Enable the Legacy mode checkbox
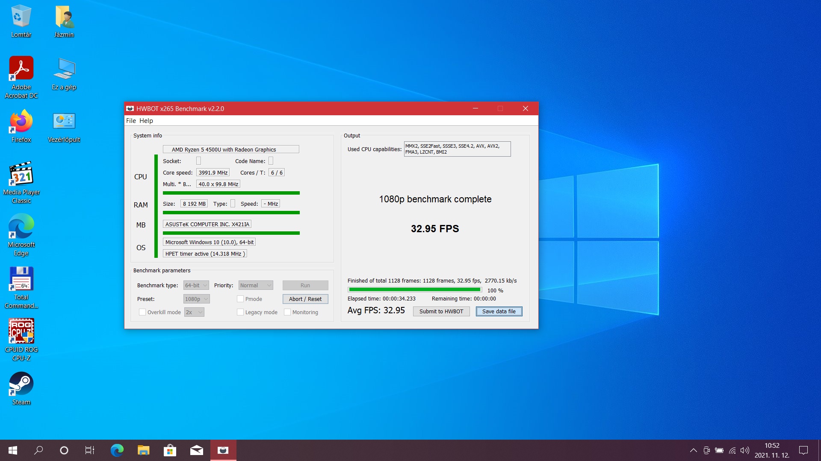The height and width of the screenshot is (461, 821). tap(240, 312)
